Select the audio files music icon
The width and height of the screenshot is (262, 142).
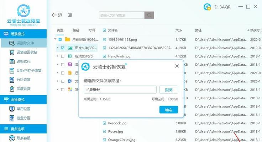[x=70, y=64]
